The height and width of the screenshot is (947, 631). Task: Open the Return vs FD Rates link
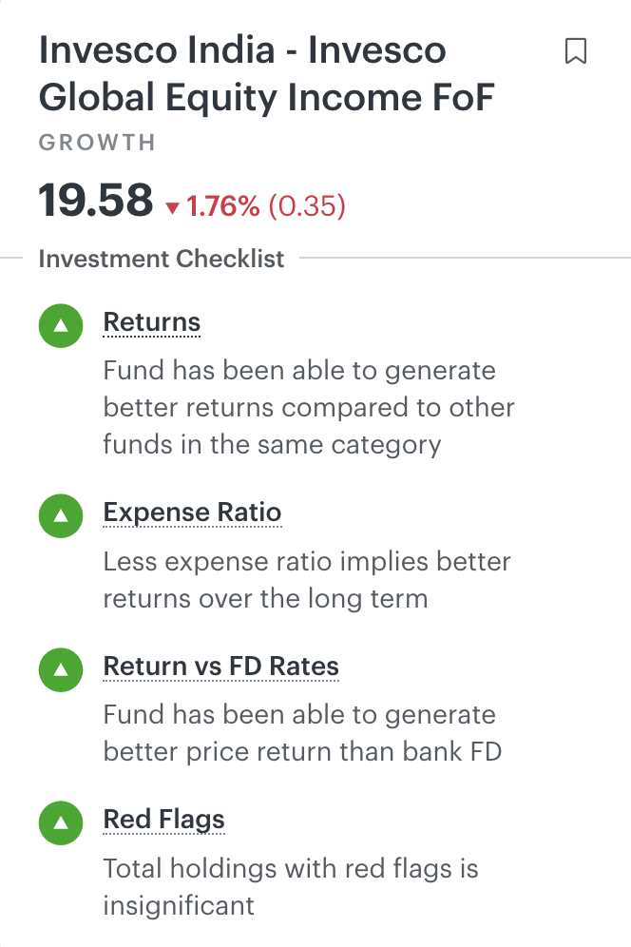(x=220, y=667)
